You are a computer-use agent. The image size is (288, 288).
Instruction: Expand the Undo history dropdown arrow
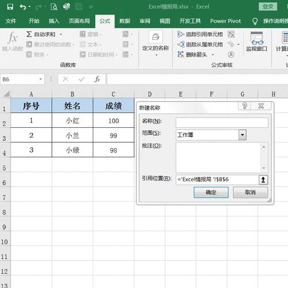29,7
